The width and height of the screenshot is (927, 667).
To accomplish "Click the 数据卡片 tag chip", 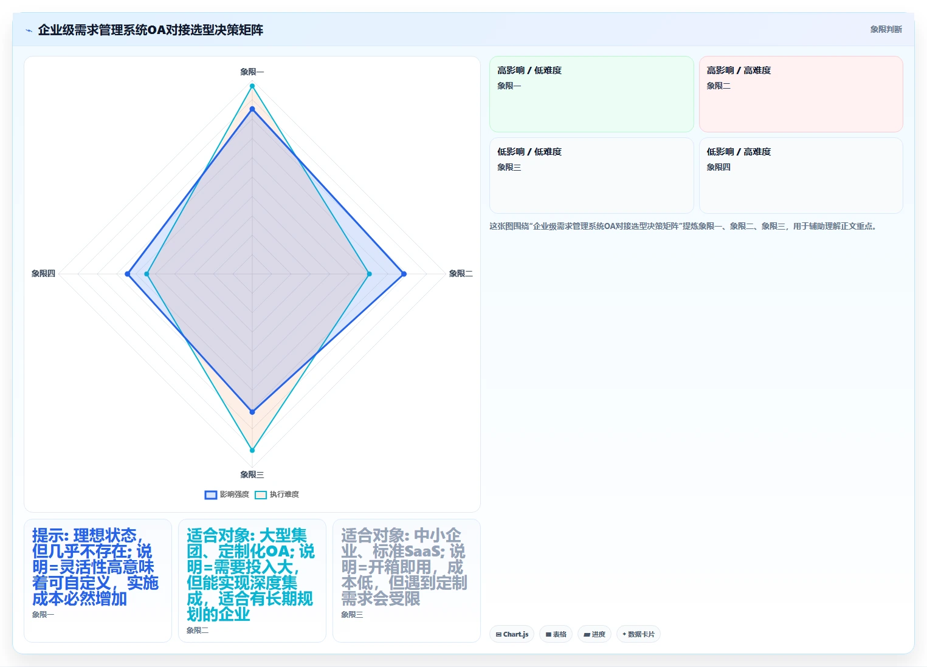I will 638,634.
